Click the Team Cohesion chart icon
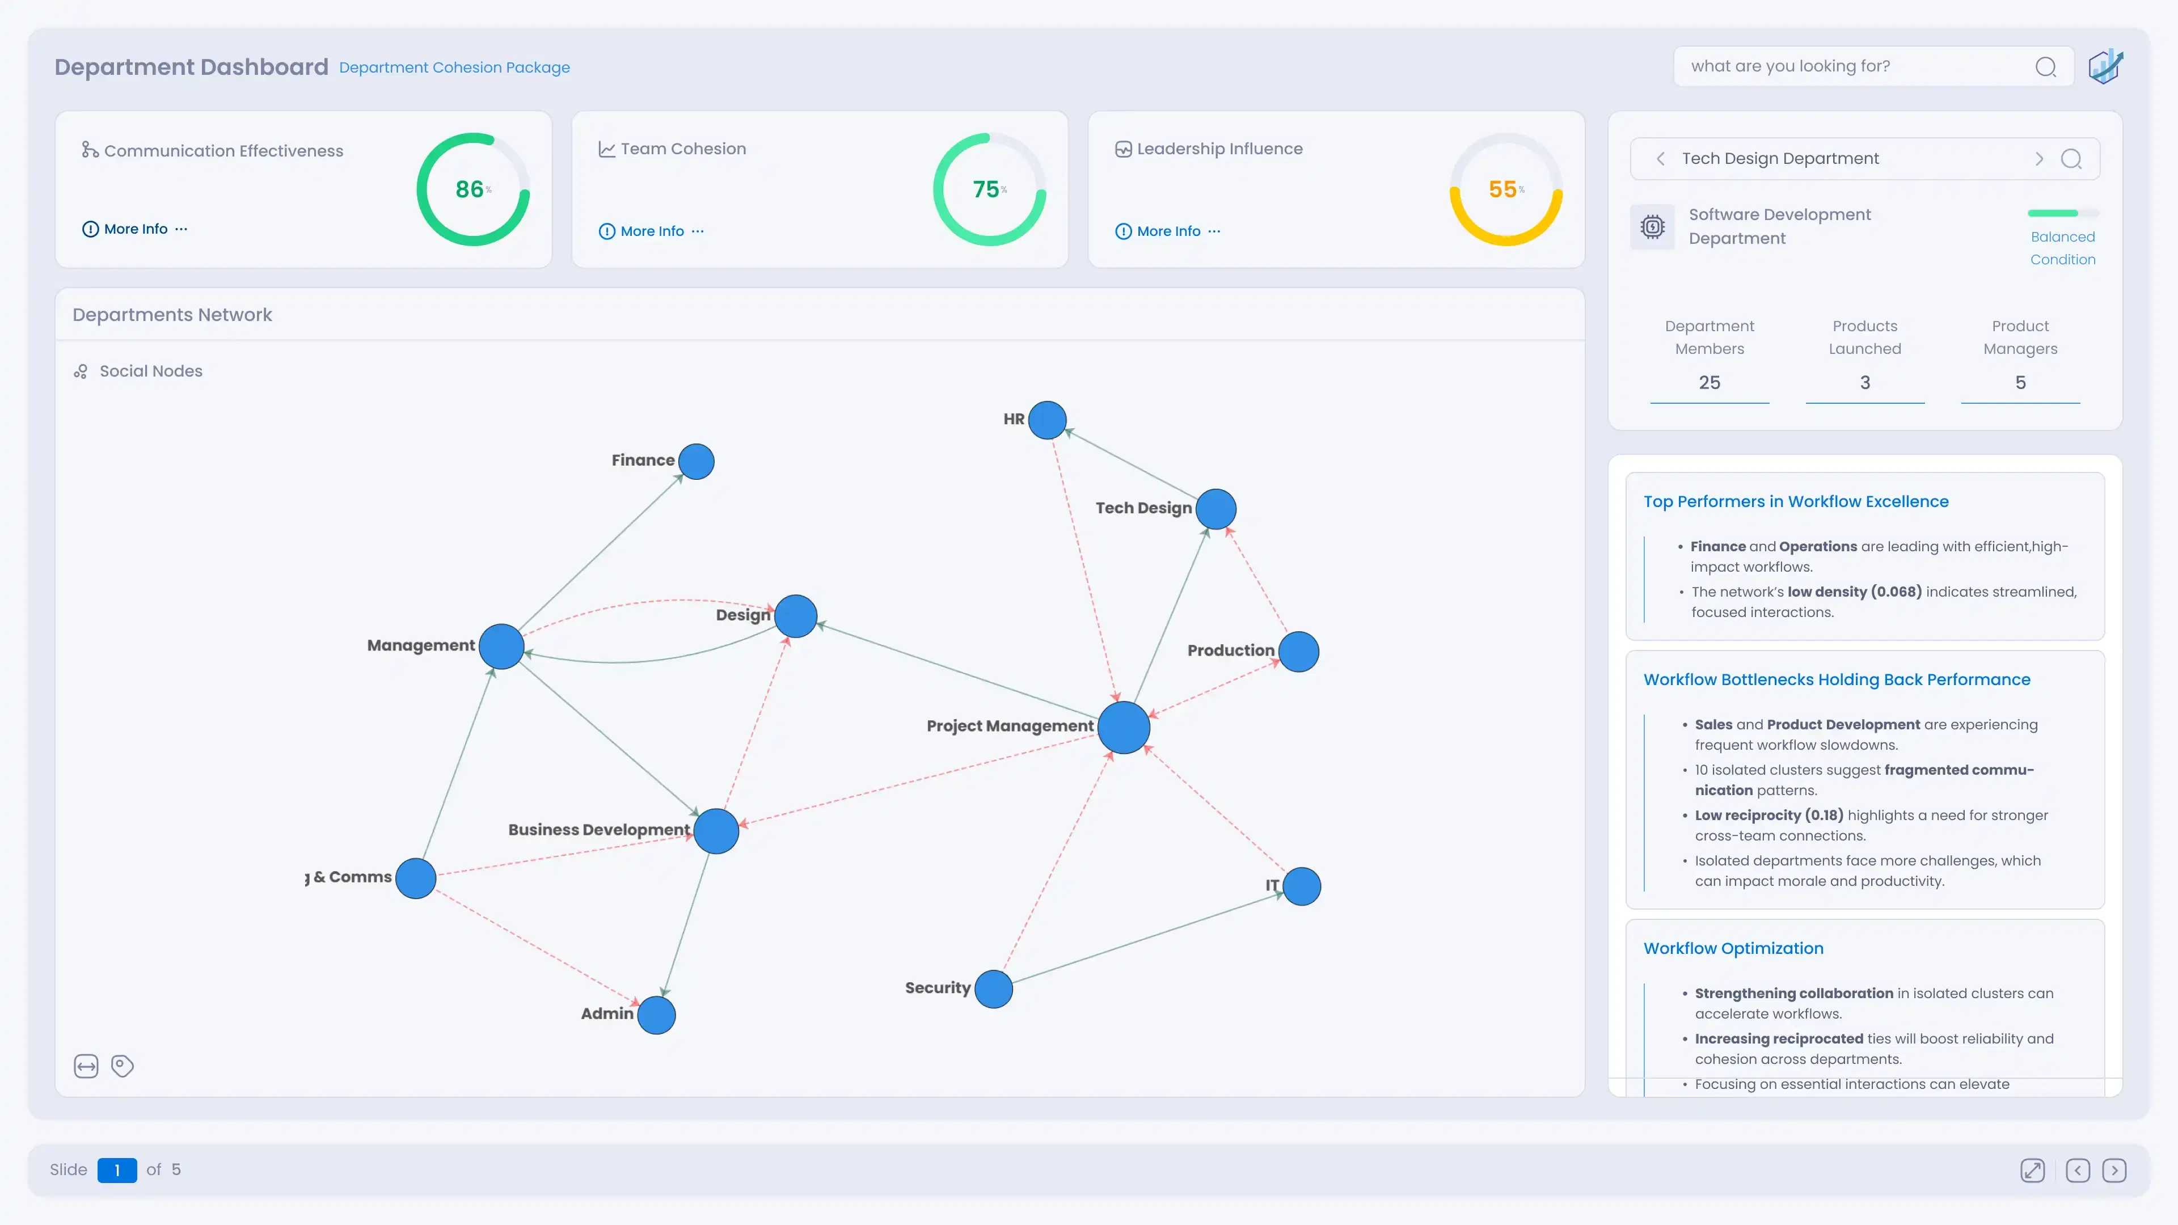Screen dimensions: 2178x1225 pyautogui.click(x=606, y=149)
